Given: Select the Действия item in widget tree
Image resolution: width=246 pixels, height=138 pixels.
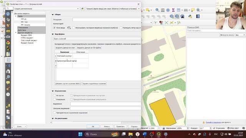Looking at the screenshot, I should pyautogui.click(x=22, y=30).
